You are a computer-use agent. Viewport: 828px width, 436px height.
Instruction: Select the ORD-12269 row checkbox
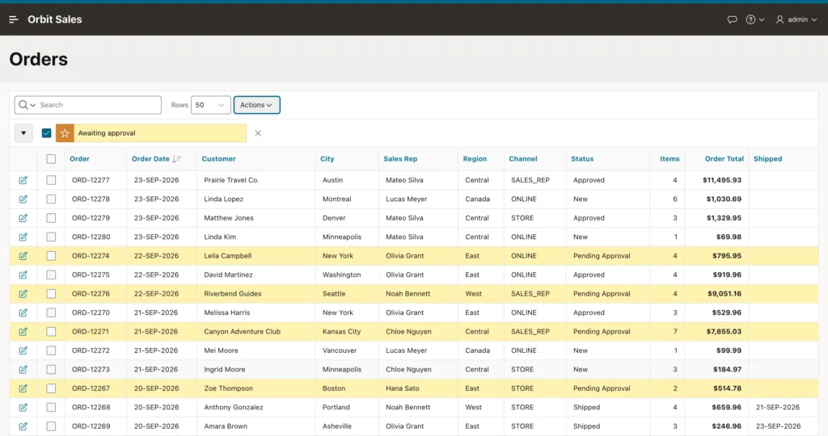(51, 426)
